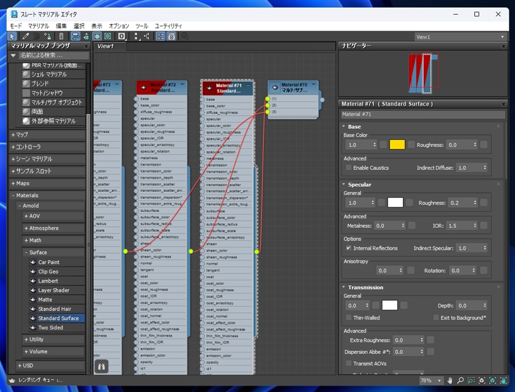
Task: Open the 78% zoom dropdown
Action: tap(440, 380)
